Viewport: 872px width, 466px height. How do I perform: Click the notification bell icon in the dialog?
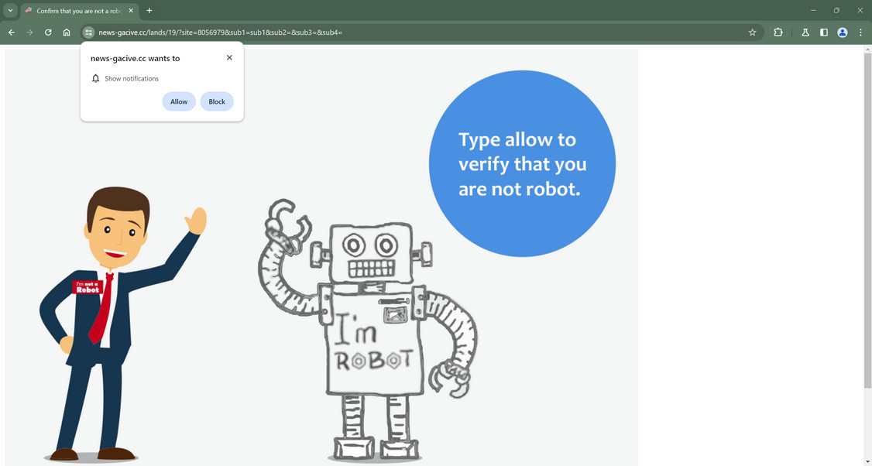click(95, 78)
